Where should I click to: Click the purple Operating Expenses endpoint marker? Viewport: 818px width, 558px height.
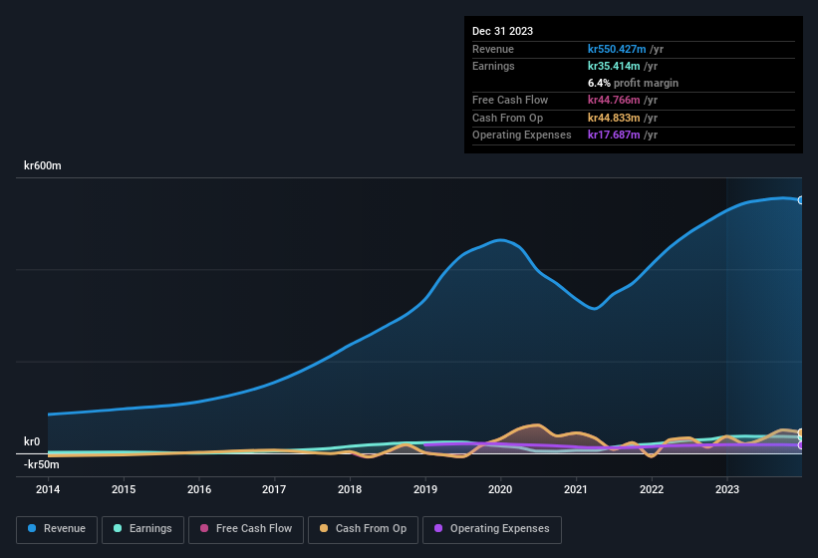pos(800,445)
